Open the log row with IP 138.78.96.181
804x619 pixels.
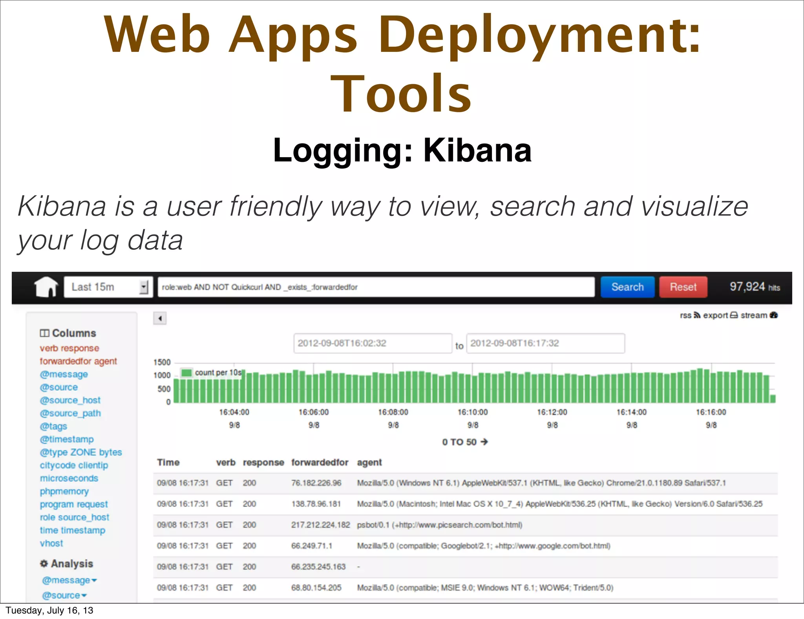click(465, 504)
